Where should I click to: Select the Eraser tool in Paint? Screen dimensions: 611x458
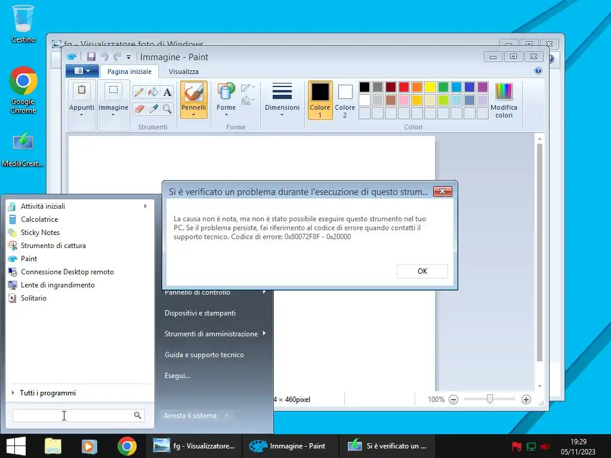click(x=138, y=109)
